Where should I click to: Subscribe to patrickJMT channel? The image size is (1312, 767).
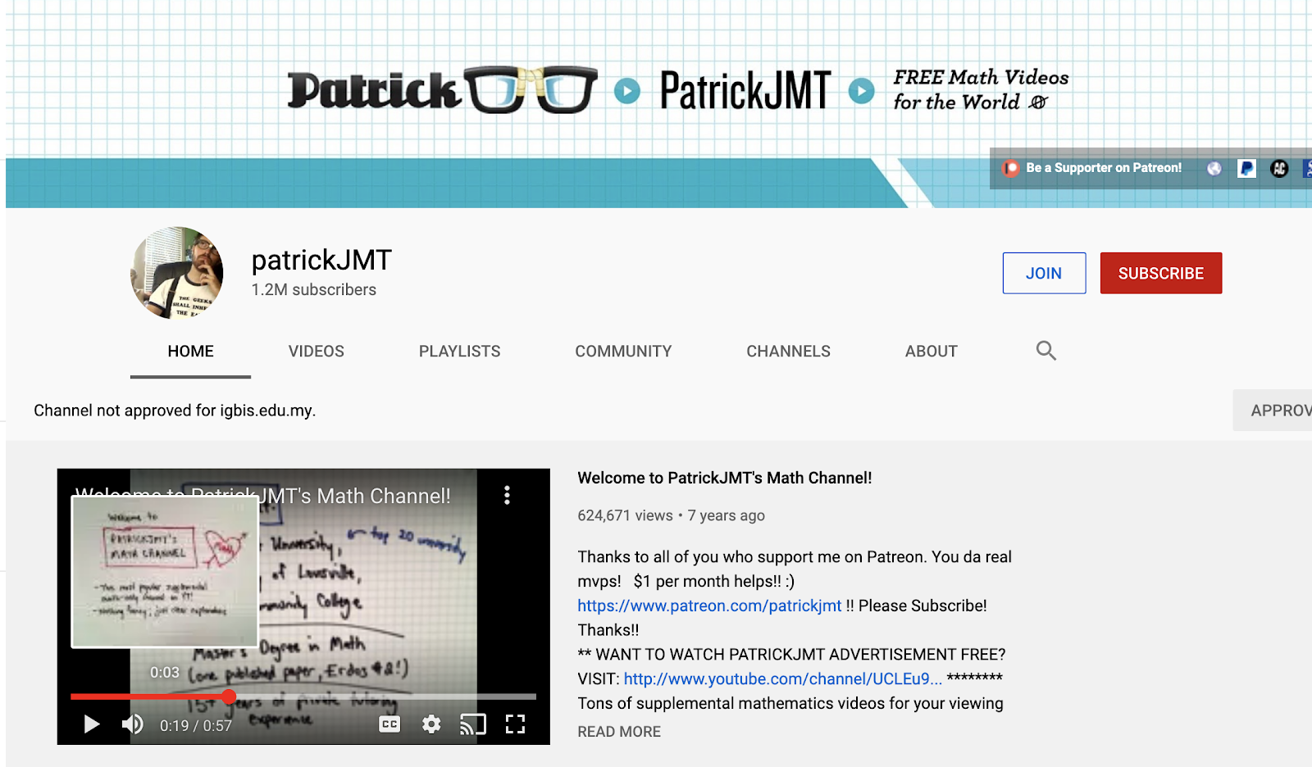click(1161, 273)
